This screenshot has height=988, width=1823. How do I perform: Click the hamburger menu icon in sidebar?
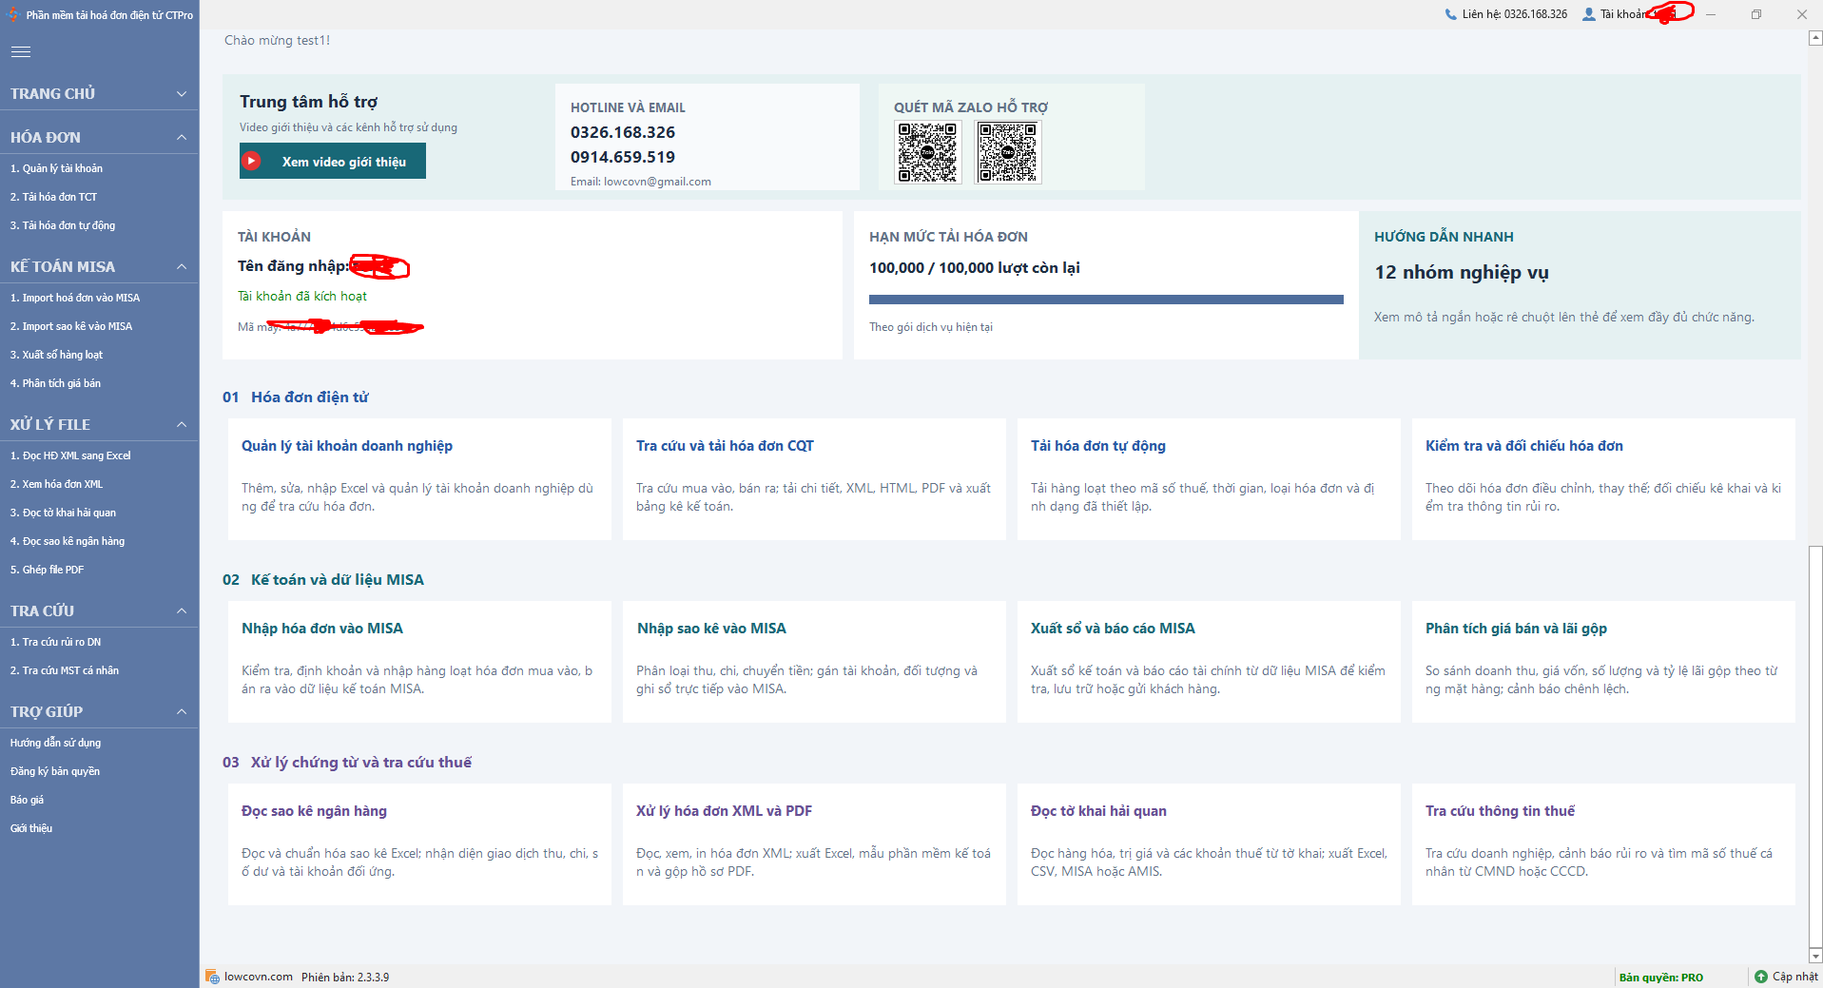tap(21, 52)
